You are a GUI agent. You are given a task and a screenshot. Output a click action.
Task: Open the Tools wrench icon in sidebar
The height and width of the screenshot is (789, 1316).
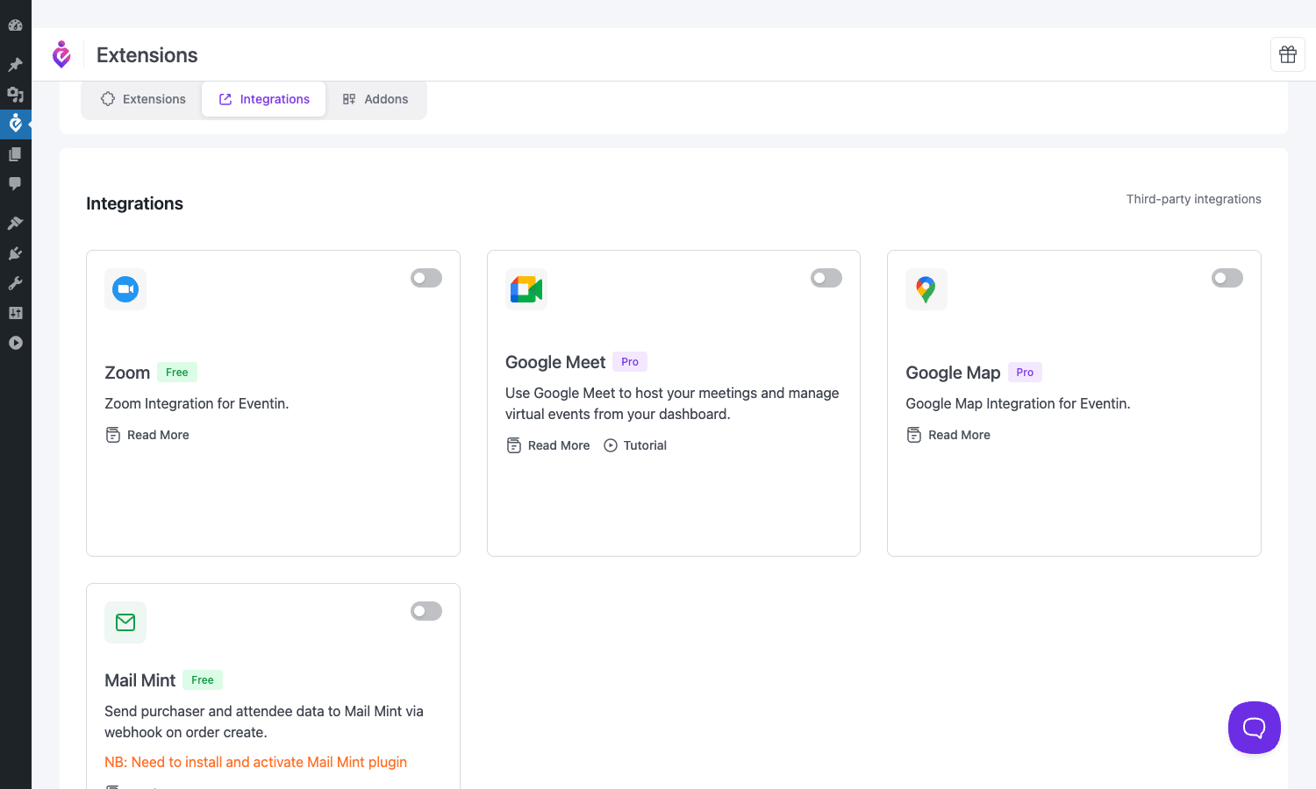(15, 283)
